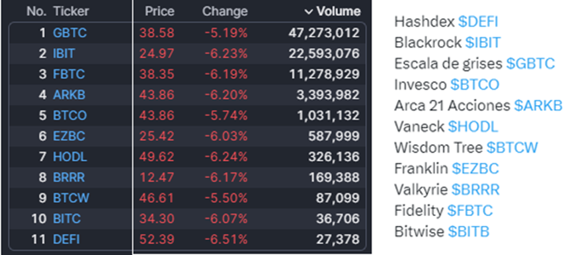Open the ARKB ticker row link
Viewport: 568px width, 255px height.
coord(69,95)
